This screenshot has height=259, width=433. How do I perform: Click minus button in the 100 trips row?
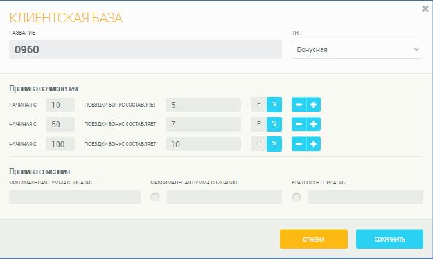pos(299,144)
